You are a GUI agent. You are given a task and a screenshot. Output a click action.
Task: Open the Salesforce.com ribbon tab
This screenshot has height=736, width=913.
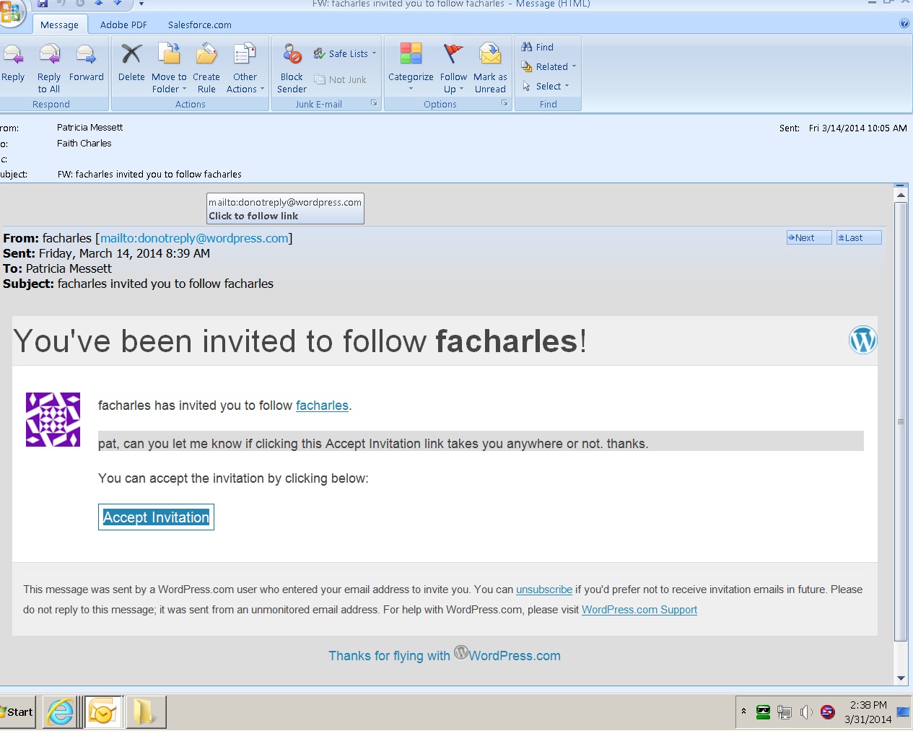tap(199, 24)
